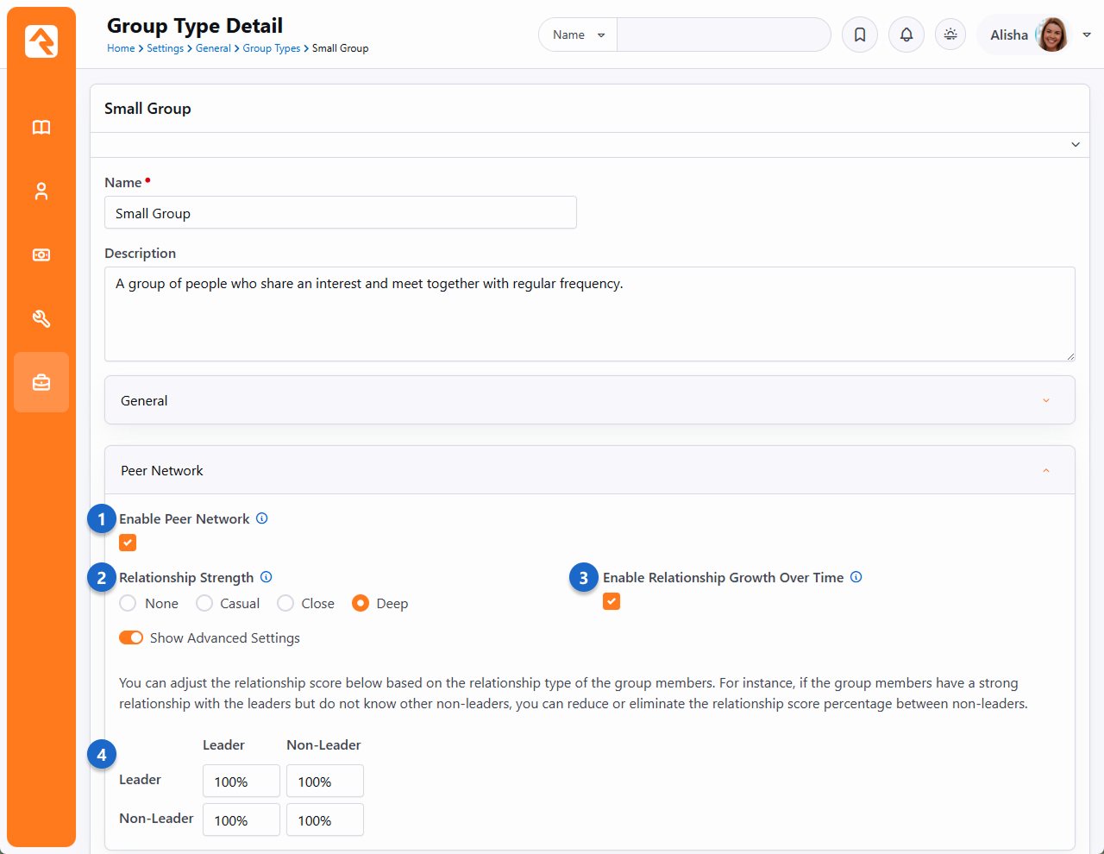Open the briefcase admin sidebar menu
This screenshot has width=1104, height=854.
click(41, 382)
